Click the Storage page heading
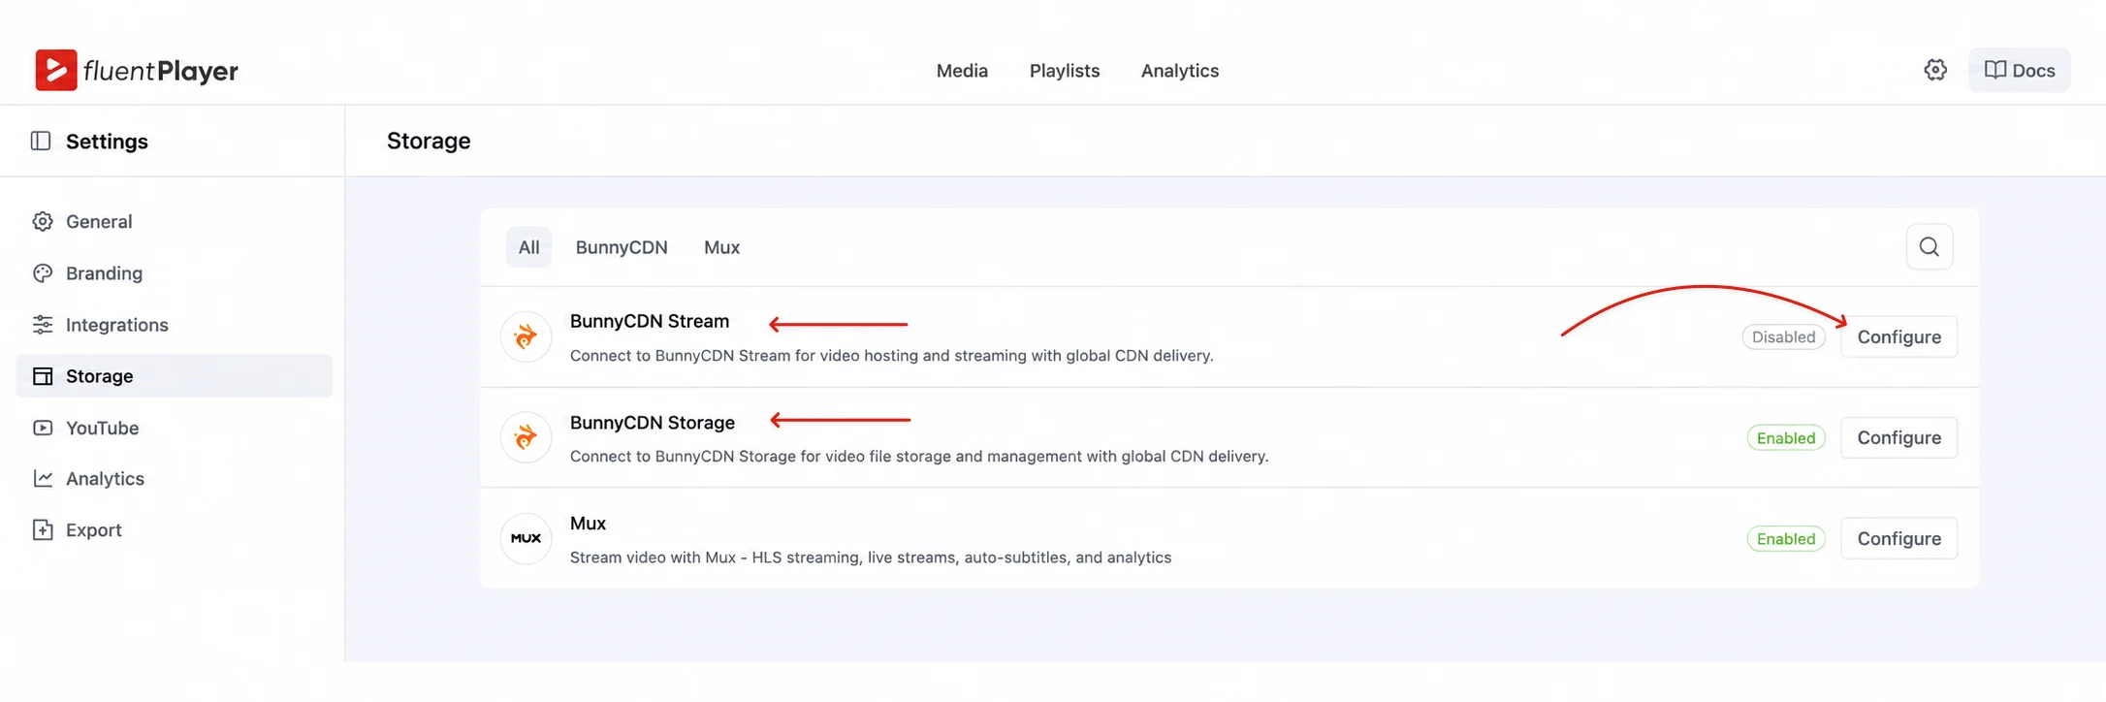The height and width of the screenshot is (702, 2106). coord(429,141)
